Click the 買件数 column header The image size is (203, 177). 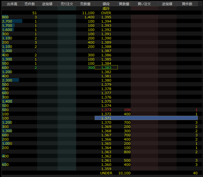(187, 4)
